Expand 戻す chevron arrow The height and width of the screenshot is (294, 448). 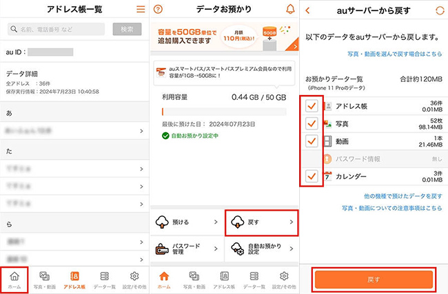pos(291,222)
